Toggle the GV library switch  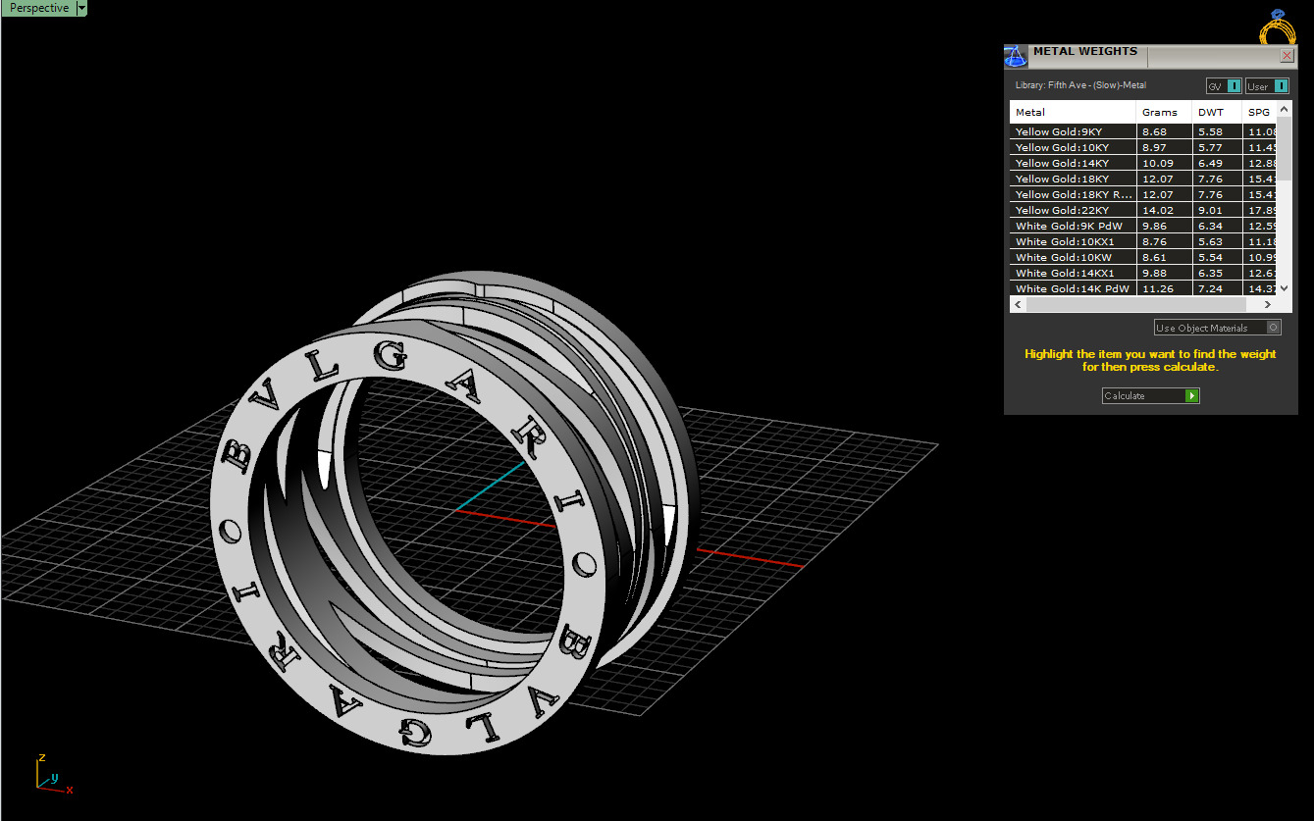click(1224, 86)
